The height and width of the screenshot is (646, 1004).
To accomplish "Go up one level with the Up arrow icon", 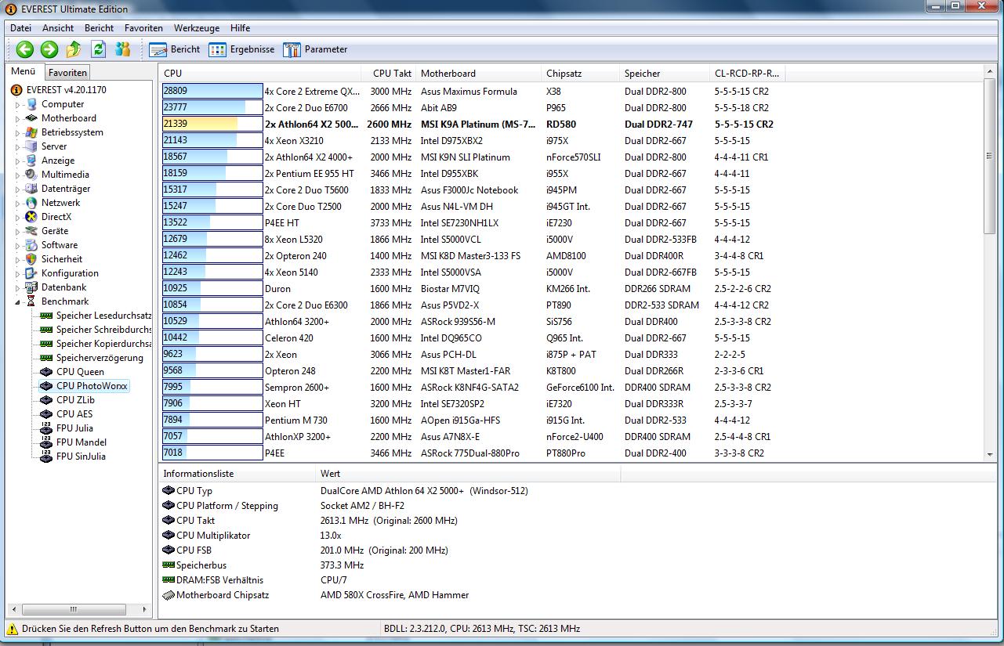I will pos(74,49).
